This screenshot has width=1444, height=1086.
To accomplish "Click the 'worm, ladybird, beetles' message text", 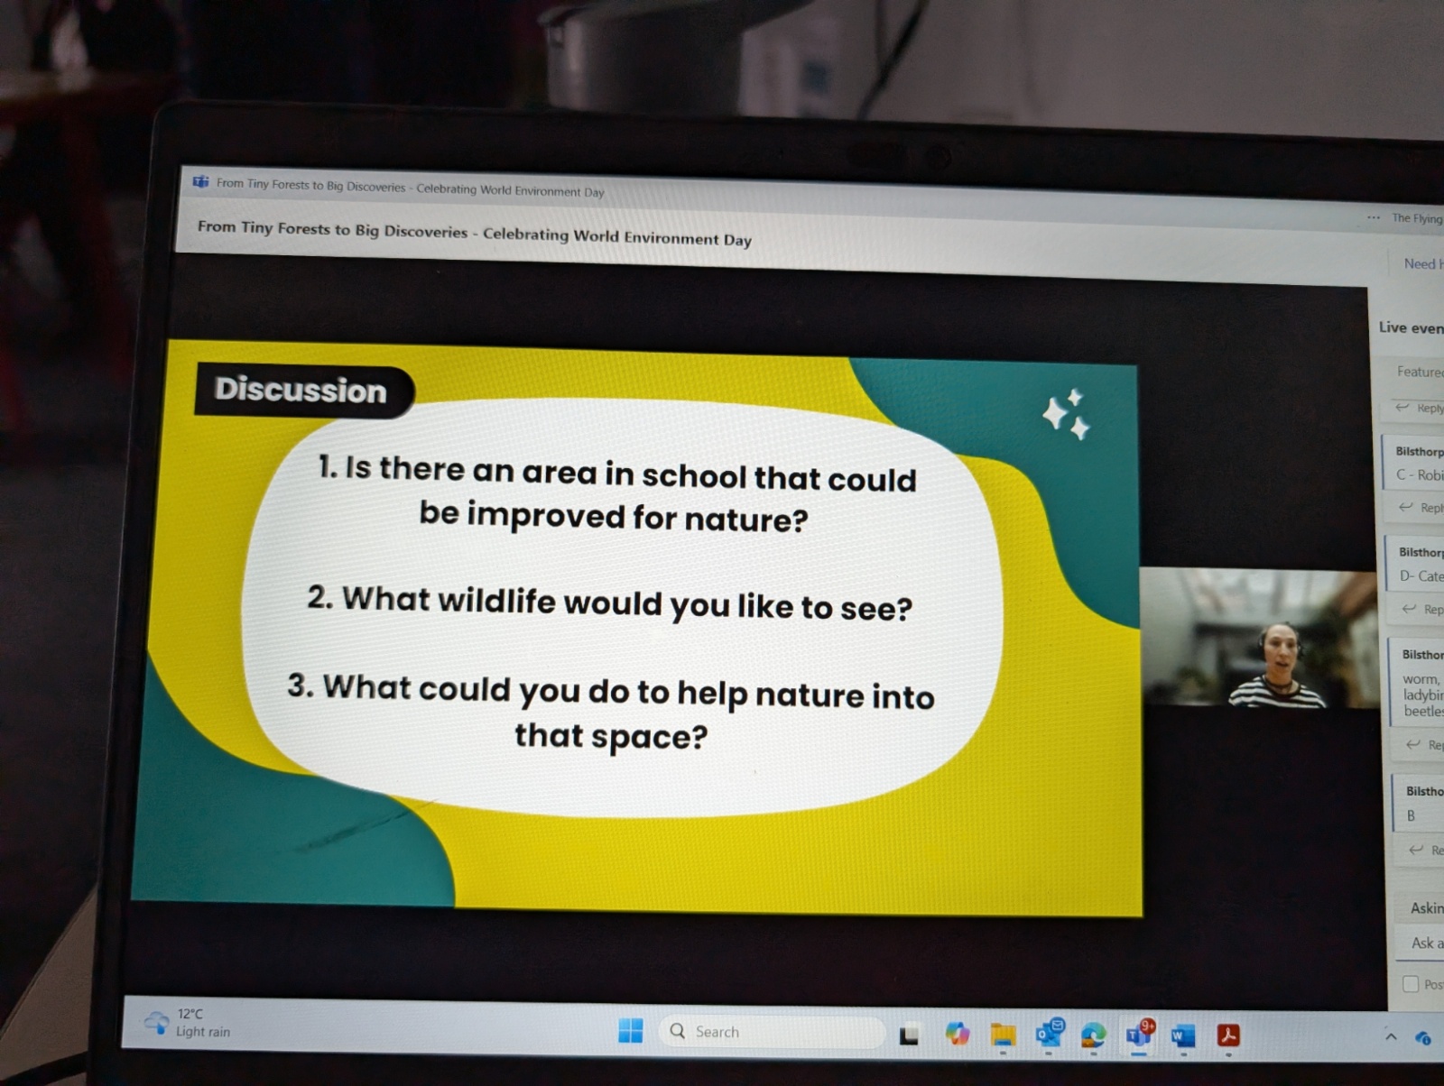I will point(1423,695).
